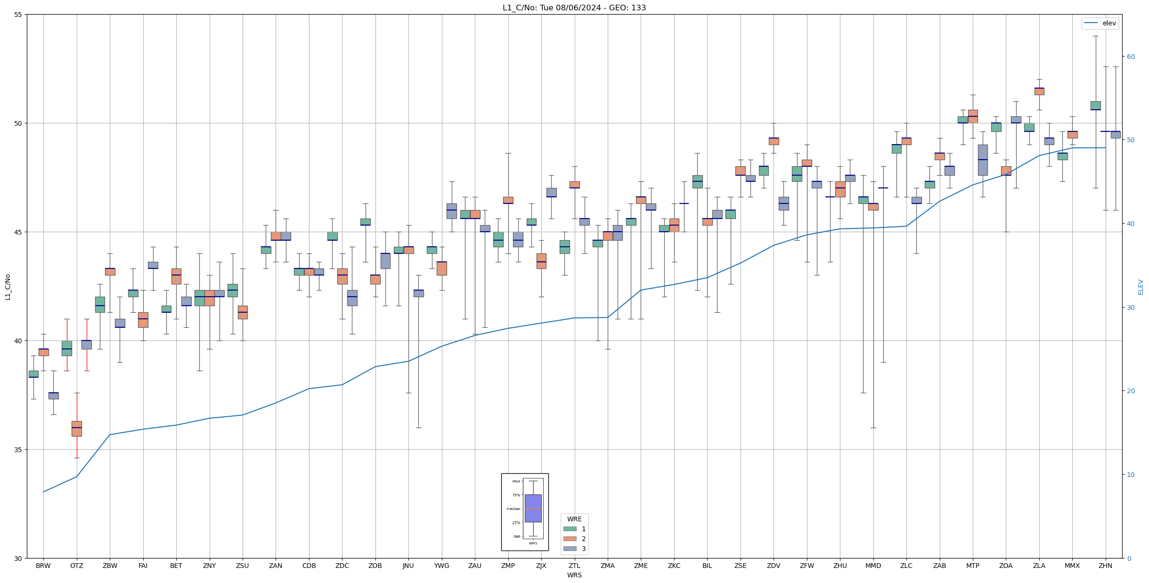The height and width of the screenshot is (583, 1149).
Task: Click the chart title L1_C/No GEO 133
Action: [x=574, y=8]
